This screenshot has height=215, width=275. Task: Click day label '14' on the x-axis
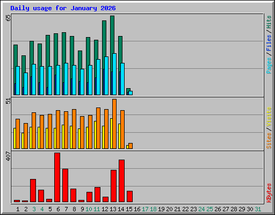121,209
